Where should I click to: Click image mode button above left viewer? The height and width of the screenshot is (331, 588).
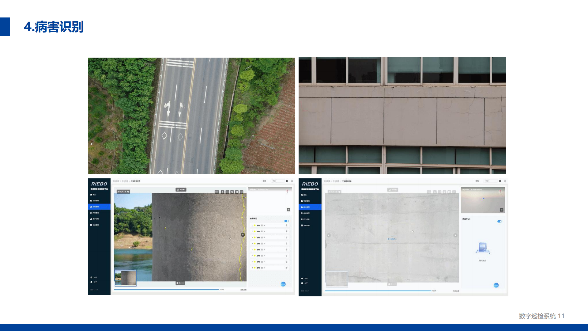point(181,190)
